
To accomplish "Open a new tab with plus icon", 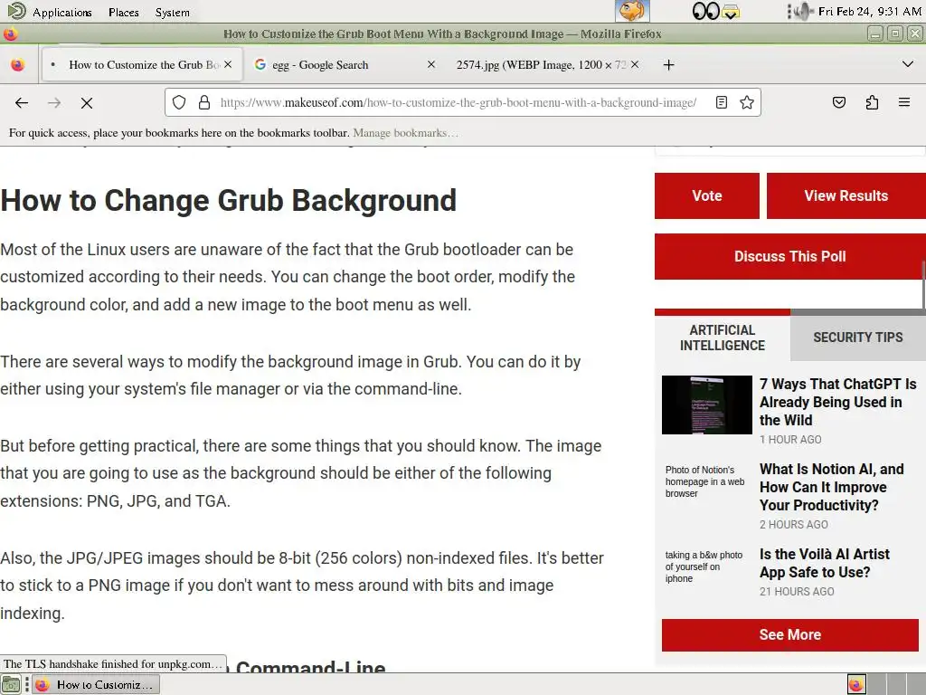I will pos(668,65).
